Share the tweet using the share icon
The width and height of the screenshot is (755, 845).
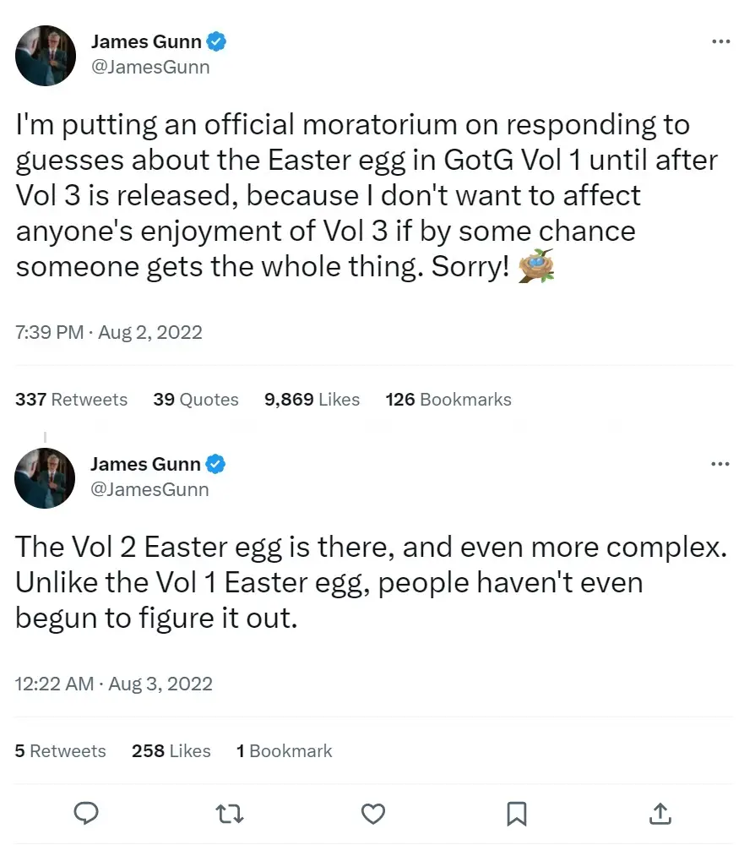660,814
